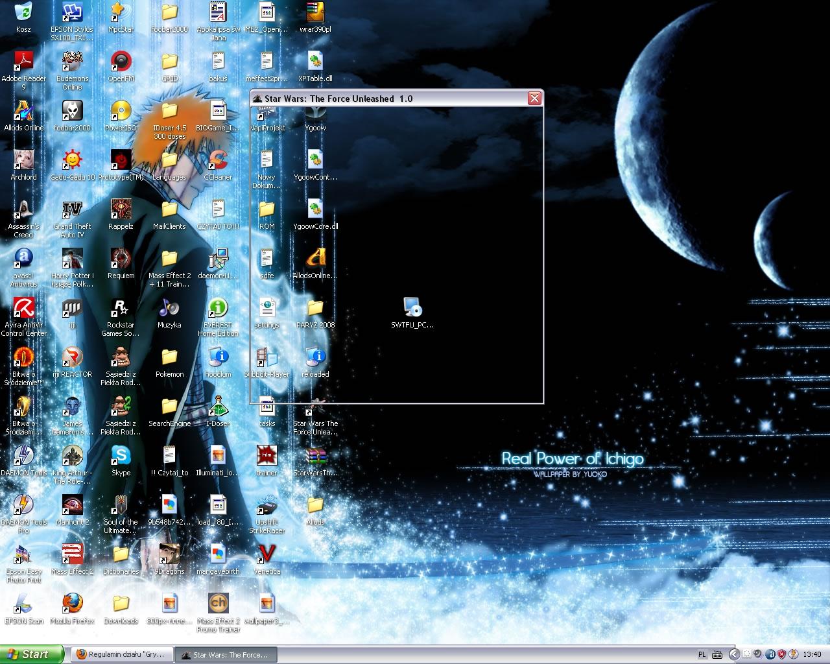Viewport: 830px width, 664px height.
Task: Select the SubEdit-Player icon
Action: pyautogui.click(x=267, y=362)
